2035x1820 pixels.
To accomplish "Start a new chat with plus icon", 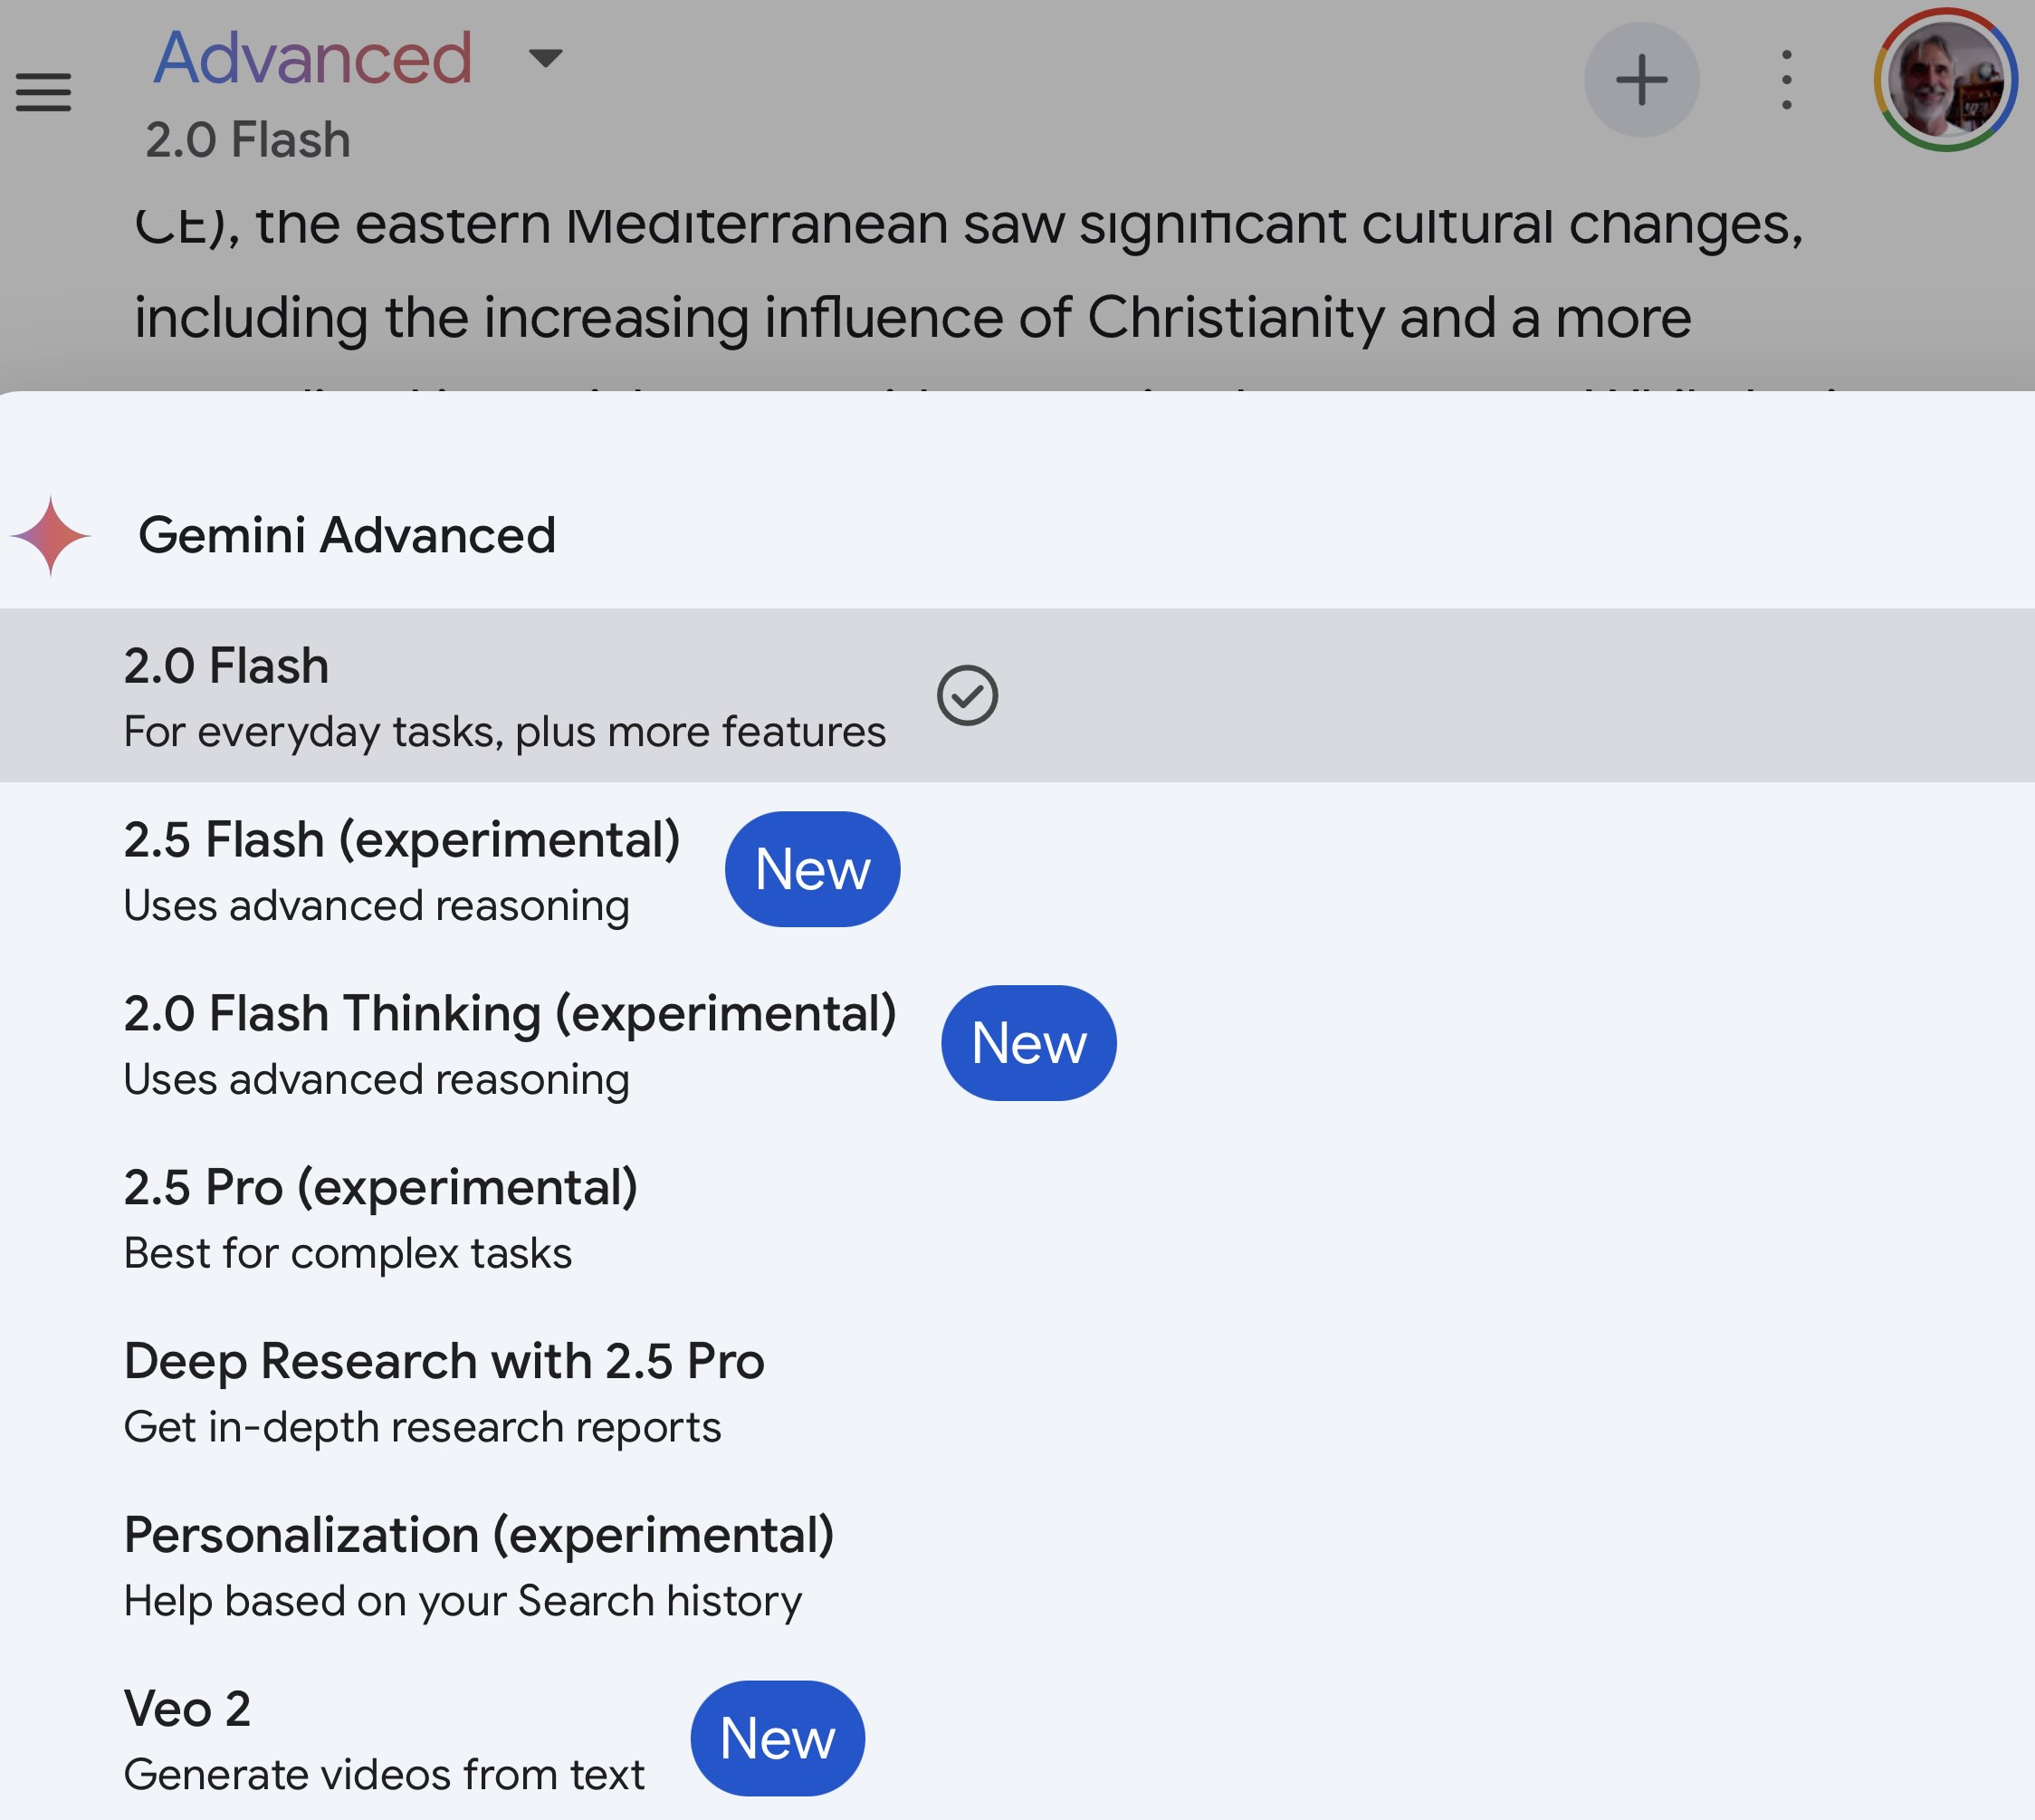I will 1640,80.
